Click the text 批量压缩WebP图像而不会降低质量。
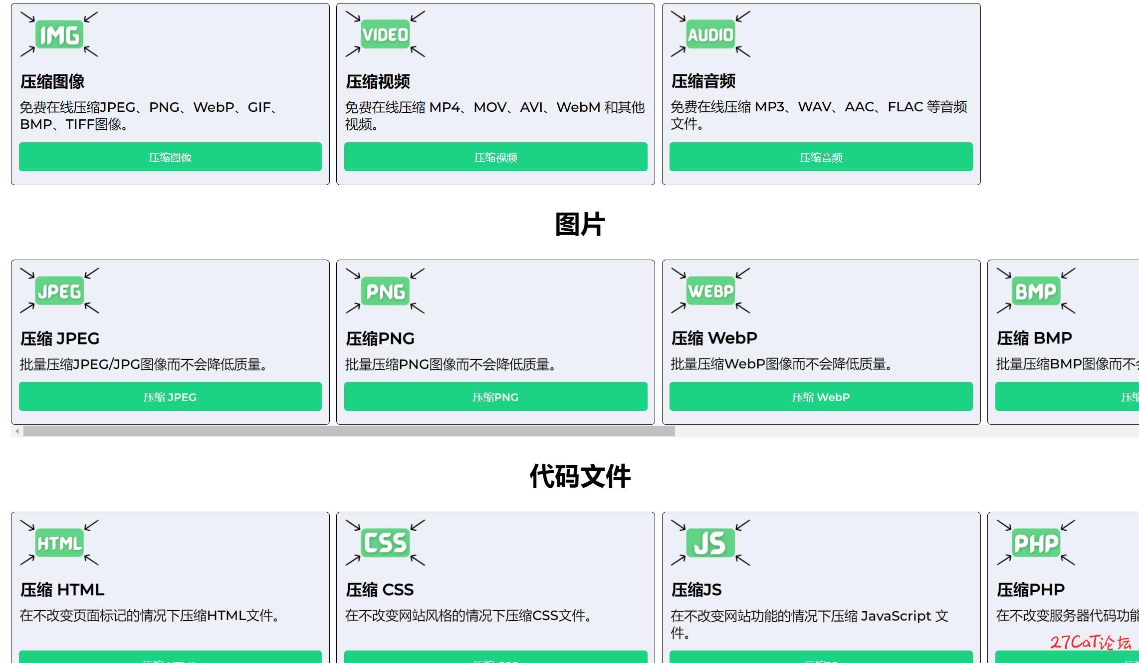 [x=783, y=364]
